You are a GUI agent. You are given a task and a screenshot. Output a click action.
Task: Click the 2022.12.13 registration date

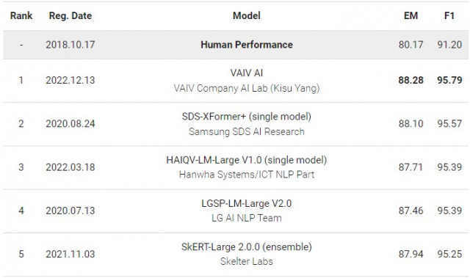coord(70,80)
